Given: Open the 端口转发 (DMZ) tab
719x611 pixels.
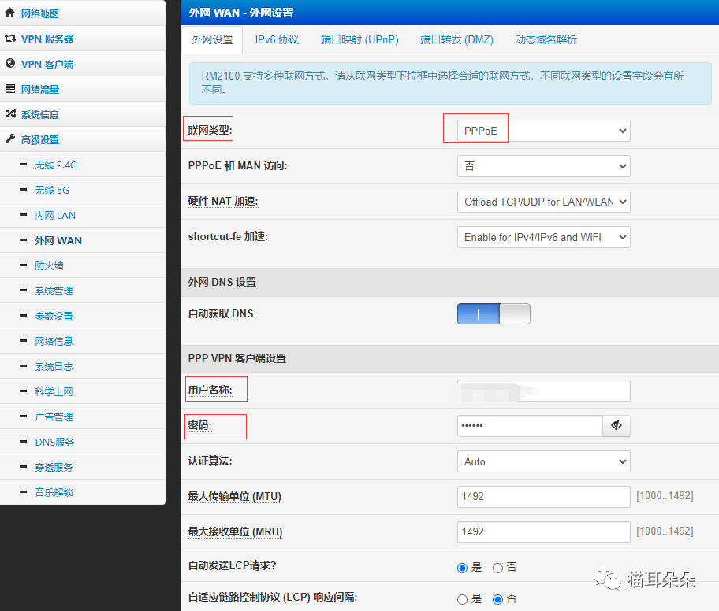Looking at the screenshot, I should click(456, 39).
